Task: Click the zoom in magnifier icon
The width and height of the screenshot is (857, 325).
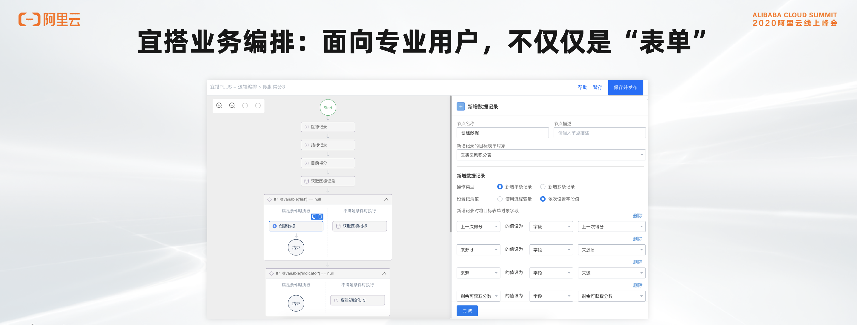Action: (219, 105)
